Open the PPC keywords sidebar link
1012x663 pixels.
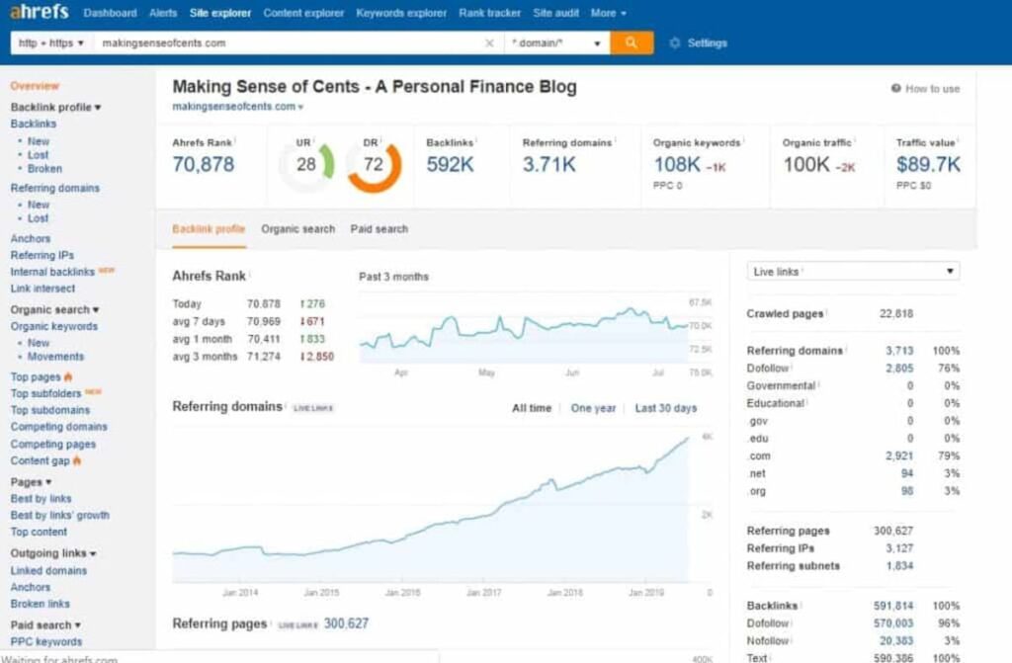(45, 641)
